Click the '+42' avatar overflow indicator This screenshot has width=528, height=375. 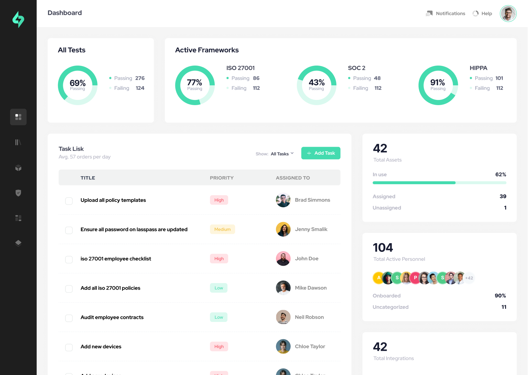click(469, 278)
